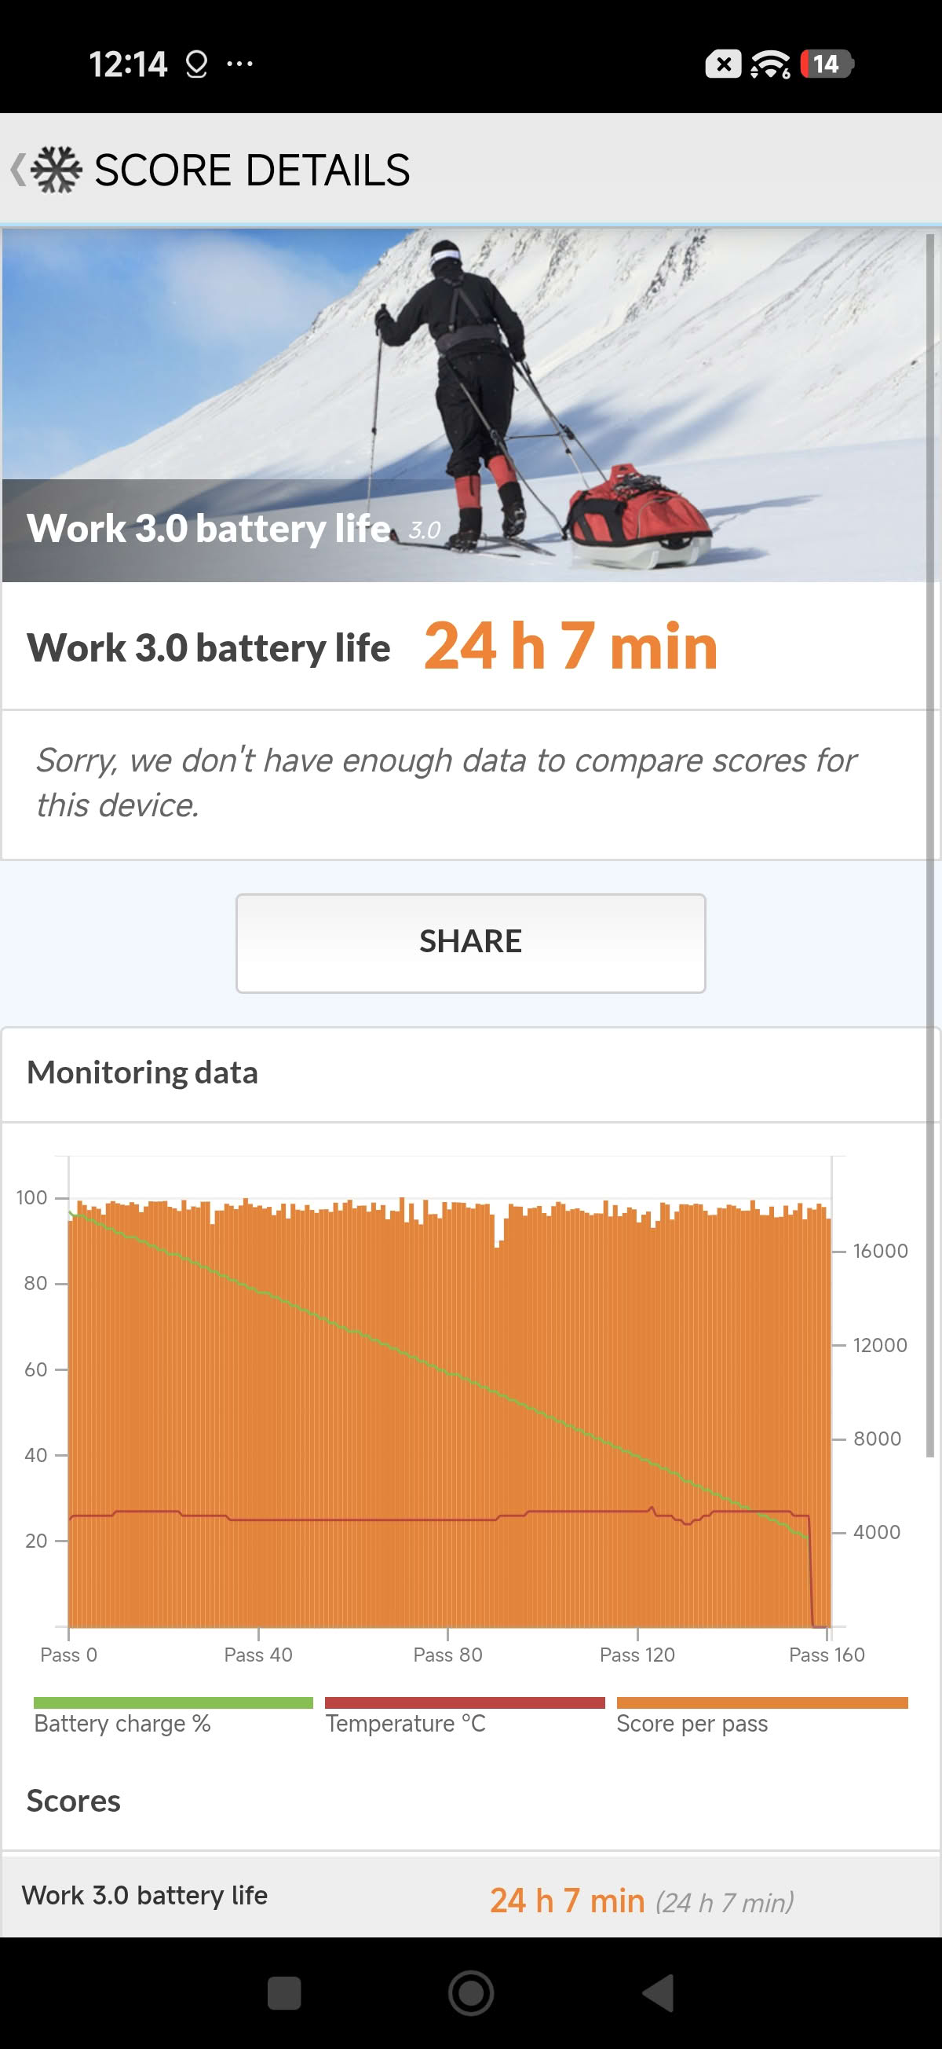Image resolution: width=942 pixels, height=2049 pixels.
Task: Tap the orange 24 h 7 min result
Action: click(571, 647)
